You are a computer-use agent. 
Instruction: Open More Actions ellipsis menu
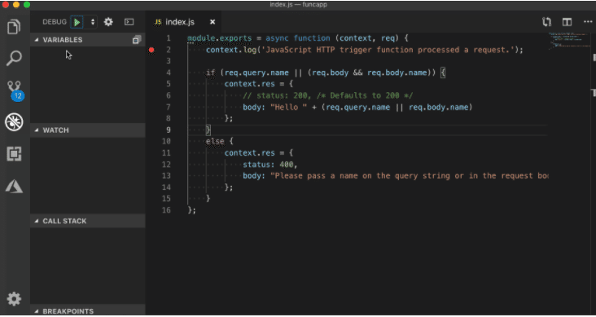[x=588, y=22]
